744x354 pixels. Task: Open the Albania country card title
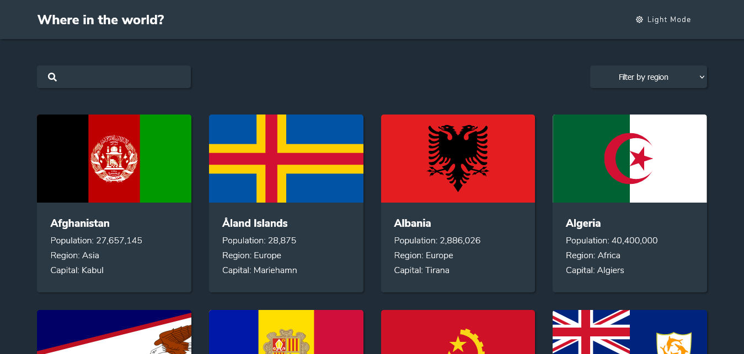pos(413,223)
